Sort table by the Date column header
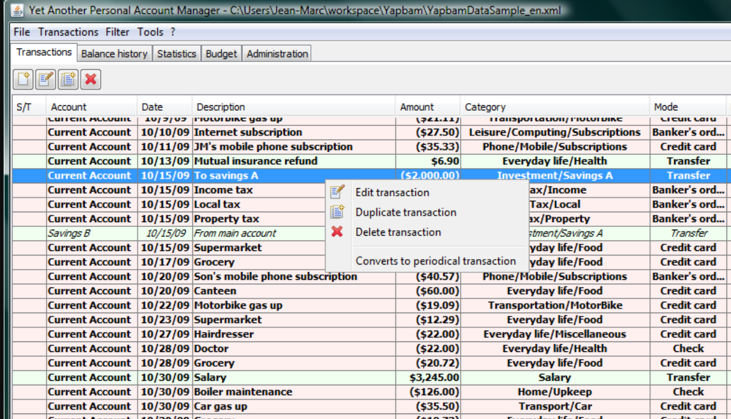 tap(152, 107)
